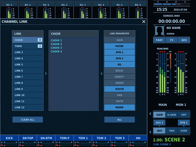Screen dimensions: 196x147
Task: Enable PAN link parameter
Action: tap(119, 95)
